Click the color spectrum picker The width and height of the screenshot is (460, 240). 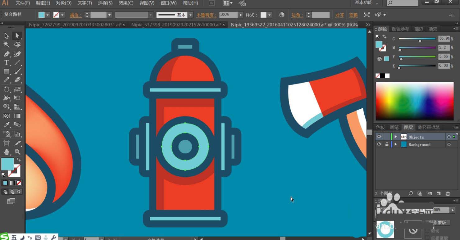coord(415,101)
